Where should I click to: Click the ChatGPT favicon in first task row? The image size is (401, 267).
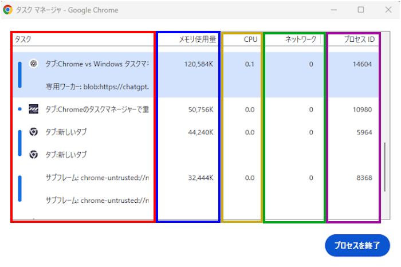(x=33, y=64)
